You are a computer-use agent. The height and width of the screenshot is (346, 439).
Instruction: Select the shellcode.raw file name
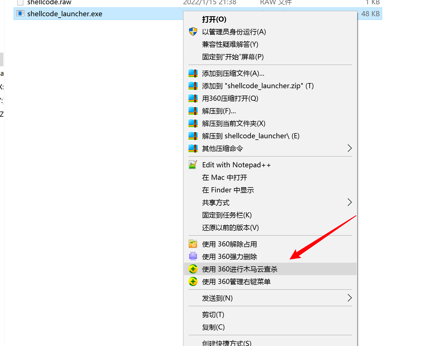49,2
